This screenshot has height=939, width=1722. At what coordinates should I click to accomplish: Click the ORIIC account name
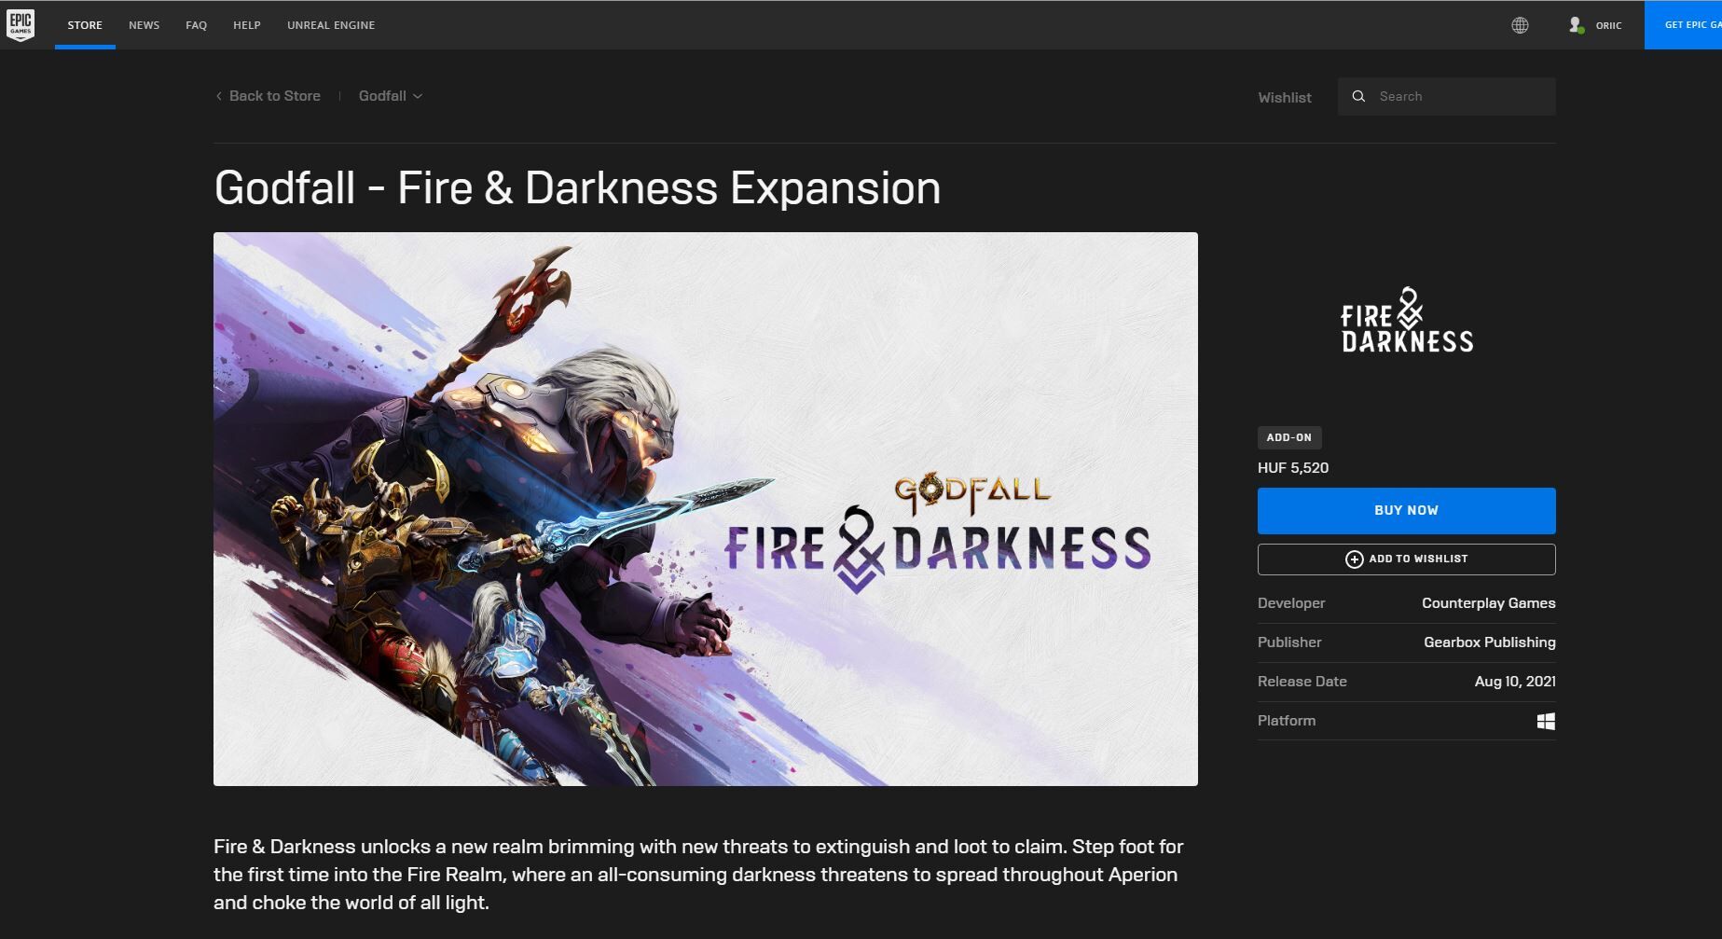(x=1608, y=25)
